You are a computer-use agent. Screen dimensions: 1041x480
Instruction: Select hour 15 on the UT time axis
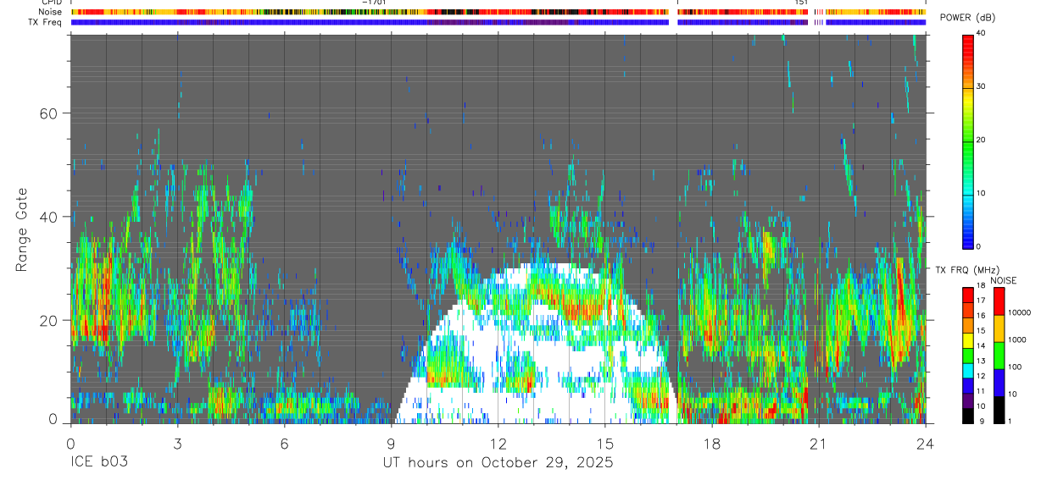pos(604,443)
